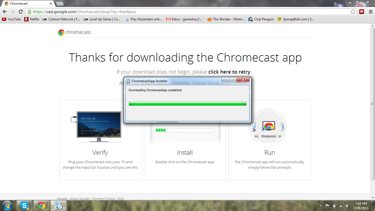Click the Run step Chromecast app thumbnail
This screenshot has height=211, width=375.
coord(268,127)
